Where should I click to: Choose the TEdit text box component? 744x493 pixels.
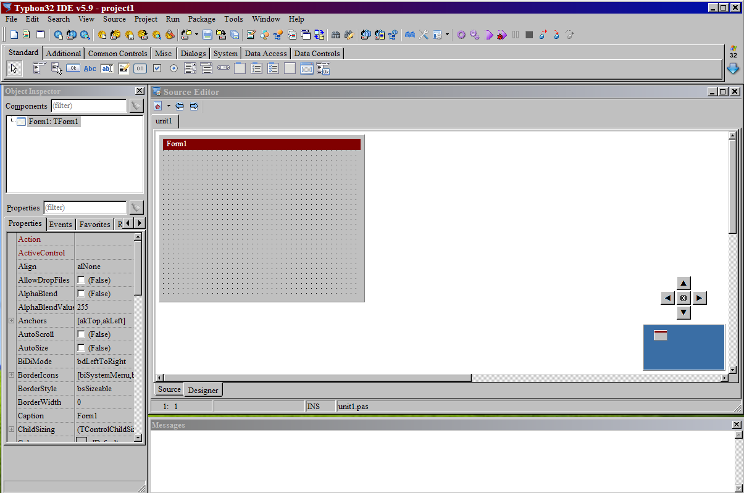pos(107,68)
